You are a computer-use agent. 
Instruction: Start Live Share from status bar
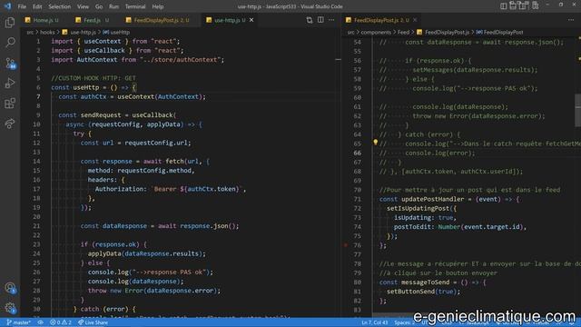(x=93, y=322)
